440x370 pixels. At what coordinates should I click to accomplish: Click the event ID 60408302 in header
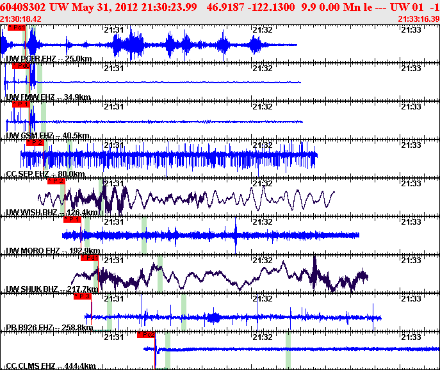click(x=23, y=7)
